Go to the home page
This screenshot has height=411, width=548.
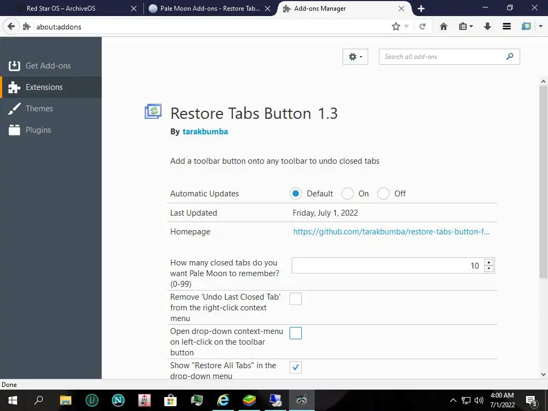coord(444,27)
